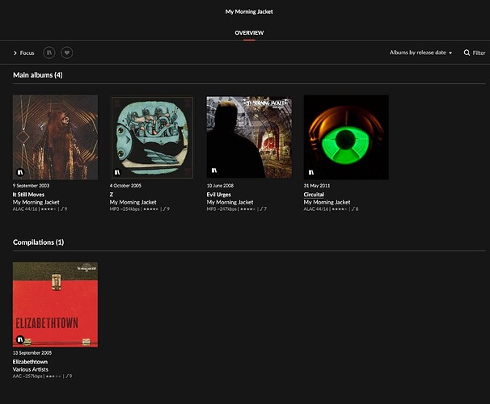Select the Overview tab
The width and height of the screenshot is (490, 404).
[x=249, y=33]
